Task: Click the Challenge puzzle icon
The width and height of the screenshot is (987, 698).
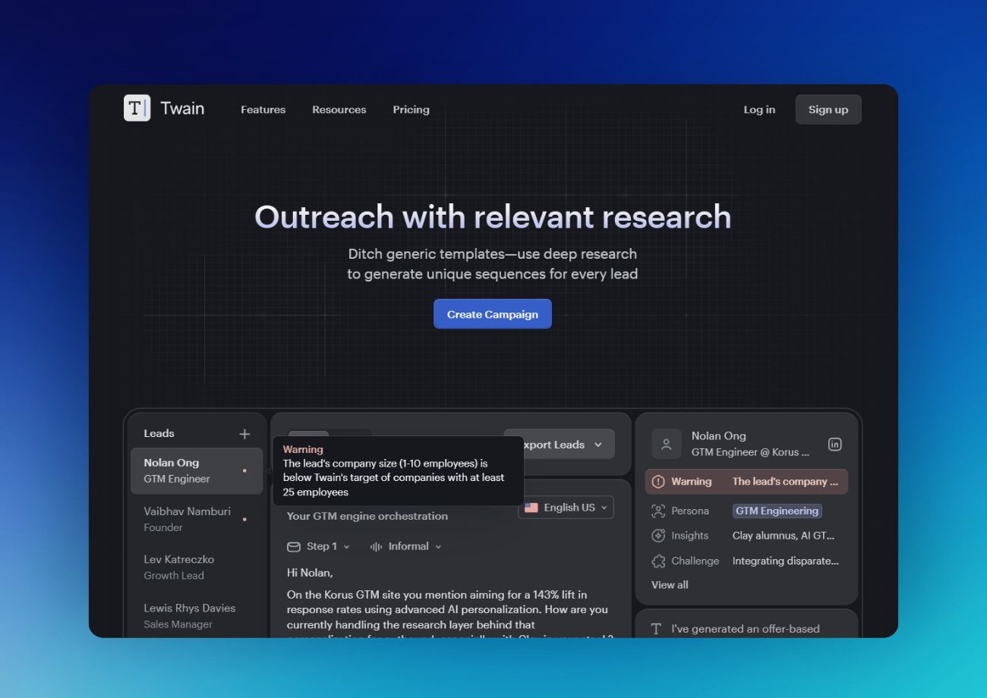Action: pyautogui.click(x=658, y=561)
